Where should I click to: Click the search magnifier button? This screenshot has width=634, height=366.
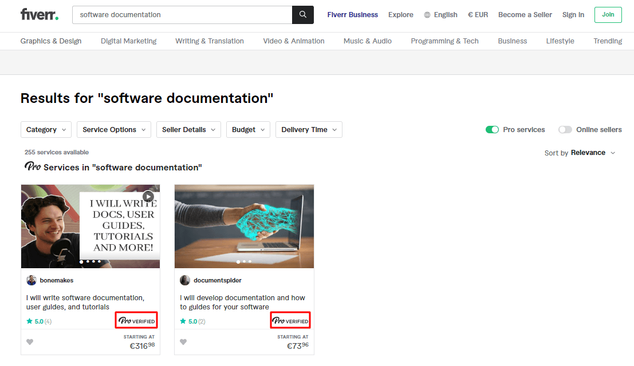(x=302, y=15)
